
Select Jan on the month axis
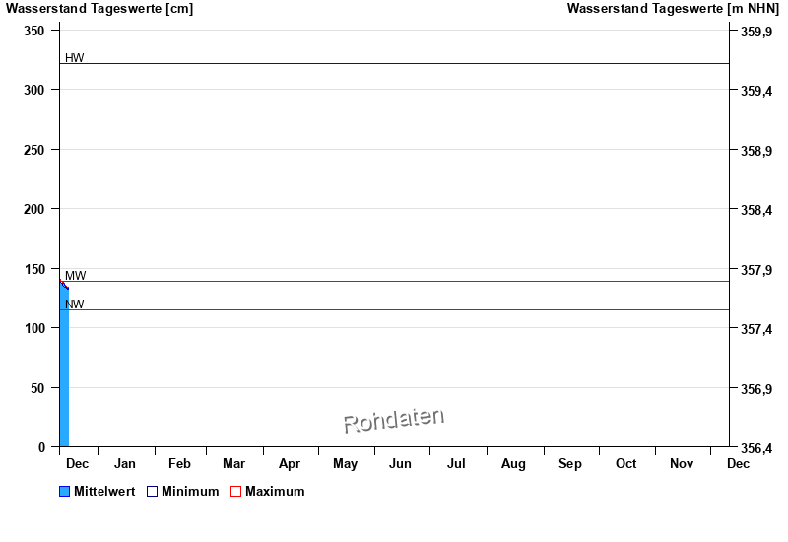coord(125,463)
